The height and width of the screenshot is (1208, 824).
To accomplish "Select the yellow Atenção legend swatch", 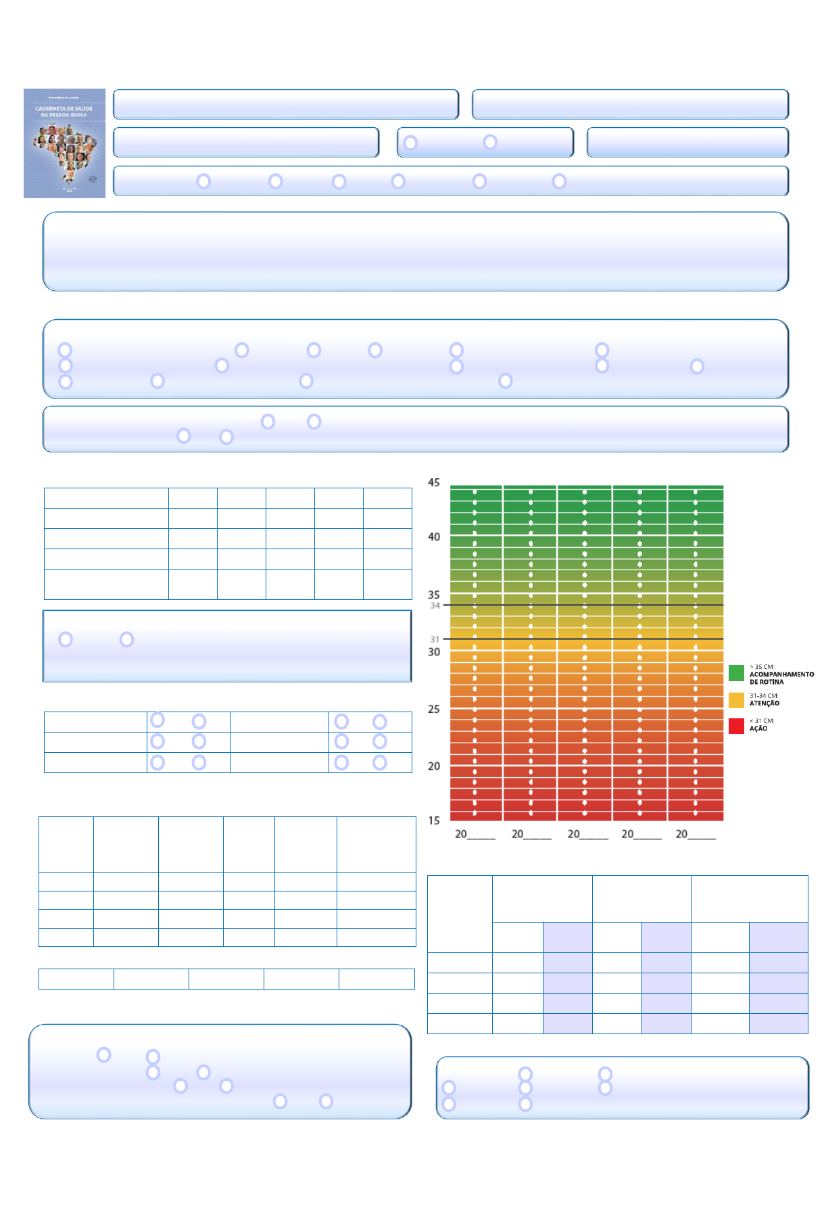I will 736,700.
